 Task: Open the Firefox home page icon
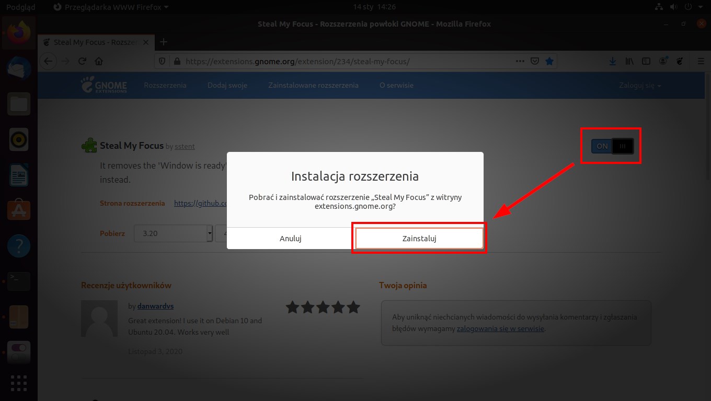pos(99,61)
